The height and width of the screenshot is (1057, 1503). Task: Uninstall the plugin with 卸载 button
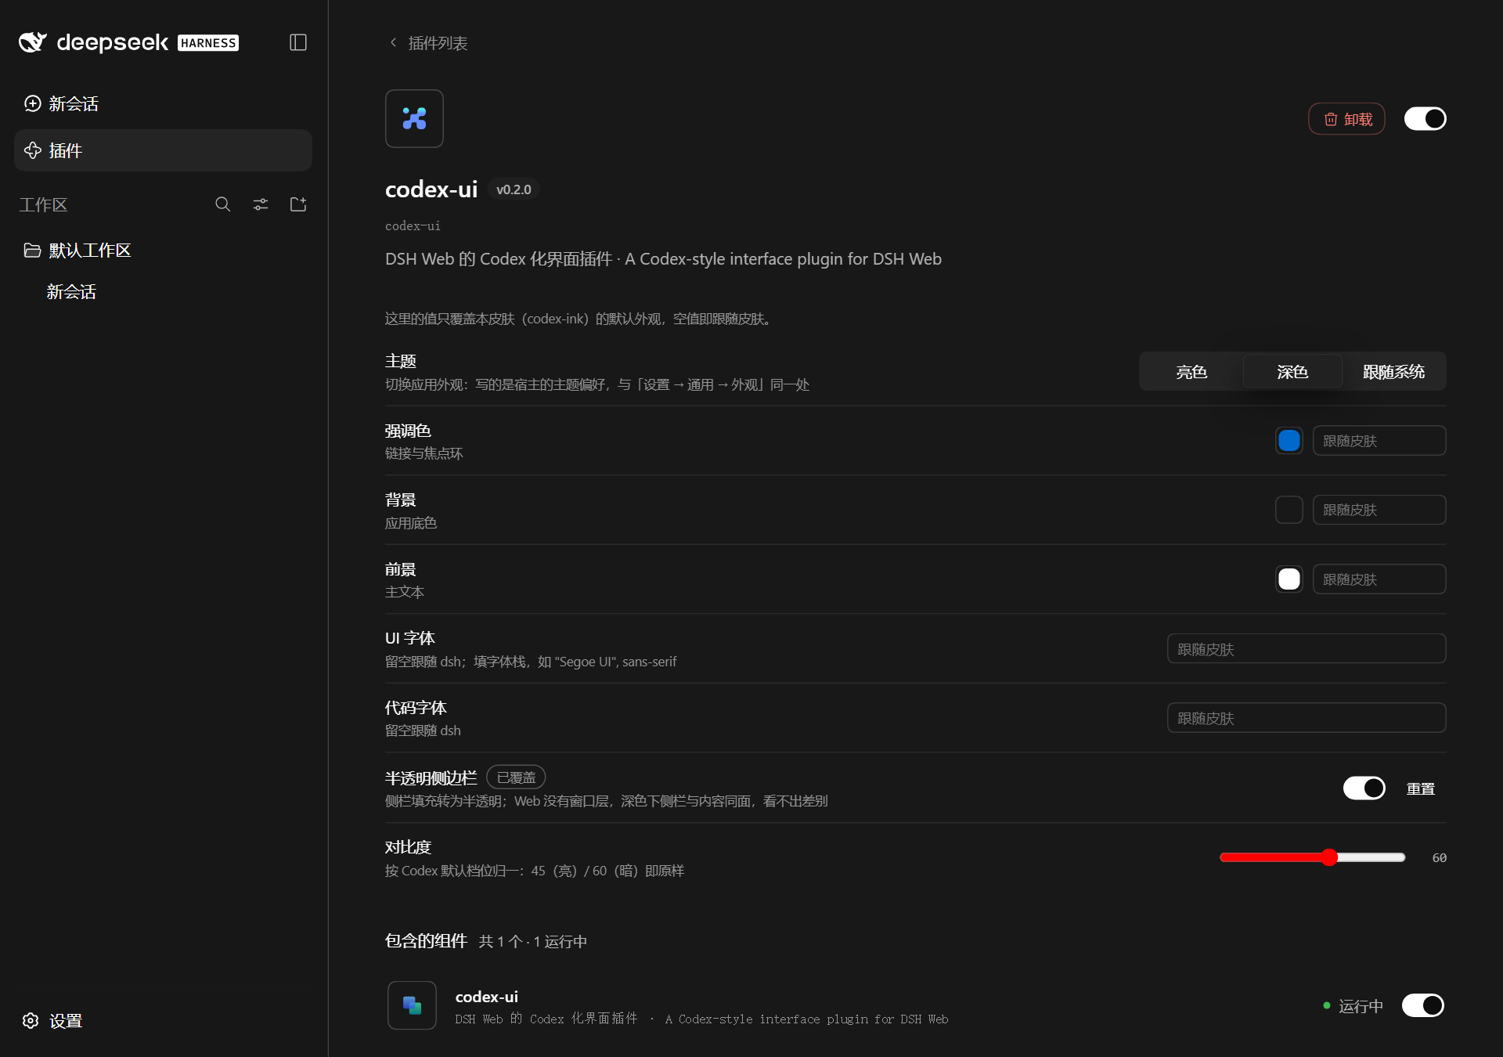point(1347,119)
